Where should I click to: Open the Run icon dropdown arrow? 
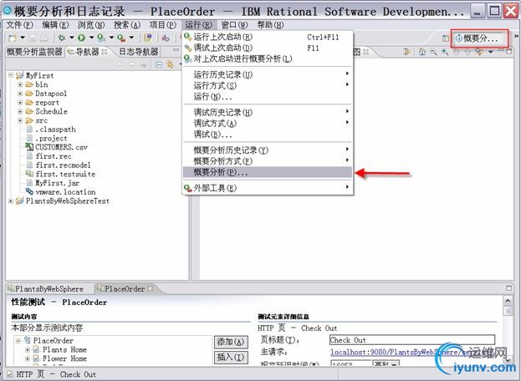coord(91,38)
